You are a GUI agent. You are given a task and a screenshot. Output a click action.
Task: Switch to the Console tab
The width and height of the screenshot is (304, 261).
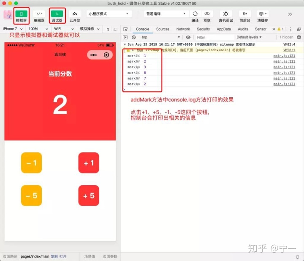(143, 29)
